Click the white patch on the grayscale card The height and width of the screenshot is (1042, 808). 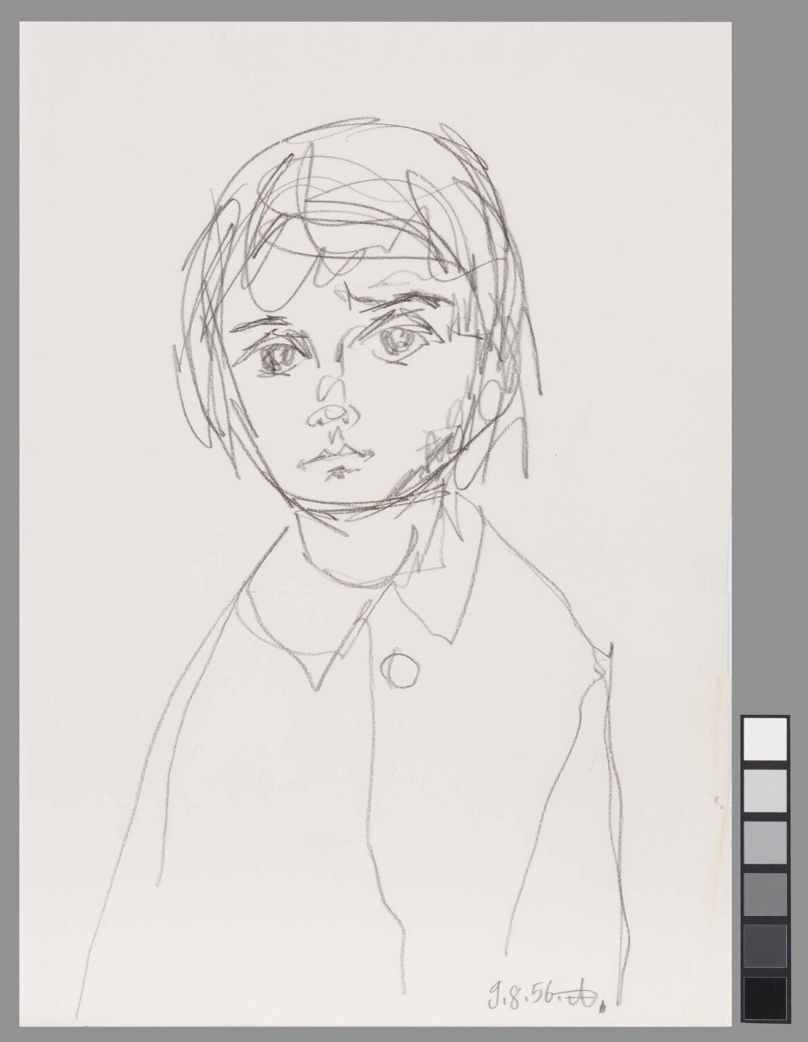pyautogui.click(x=765, y=738)
